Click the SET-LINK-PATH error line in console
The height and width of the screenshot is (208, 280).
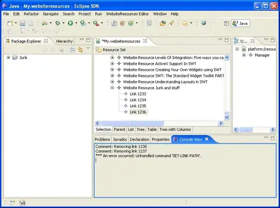coord(148,156)
